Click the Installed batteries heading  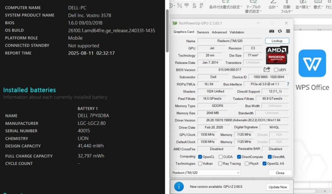click(30, 90)
